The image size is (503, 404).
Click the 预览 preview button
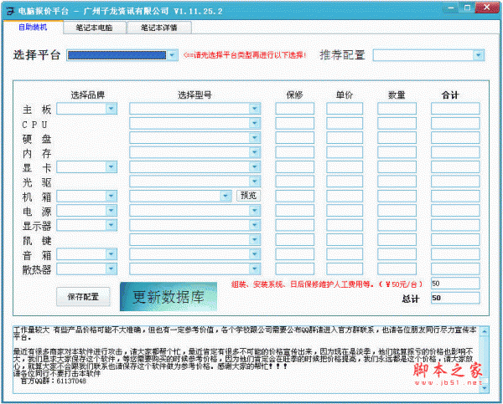coord(248,196)
